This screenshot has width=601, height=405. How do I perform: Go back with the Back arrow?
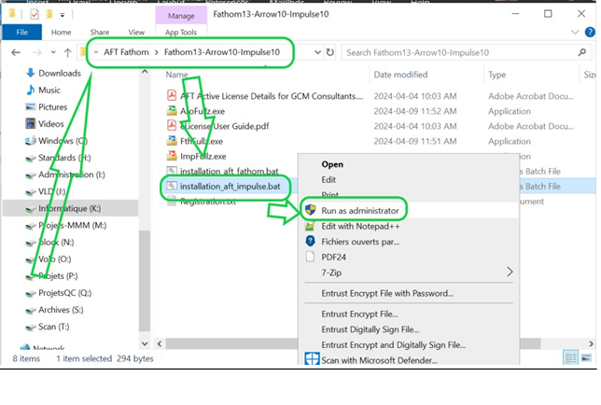(x=16, y=52)
